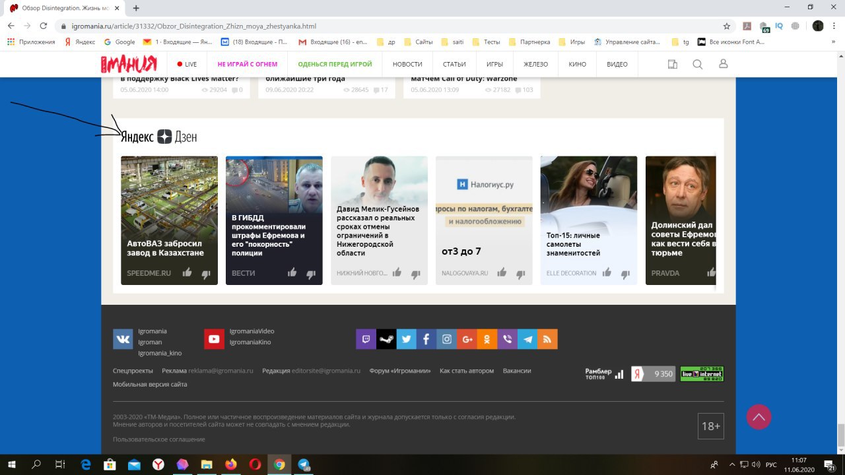The width and height of the screenshot is (845, 475).
Task: Open the Windows Start menu
Action: tap(13, 464)
